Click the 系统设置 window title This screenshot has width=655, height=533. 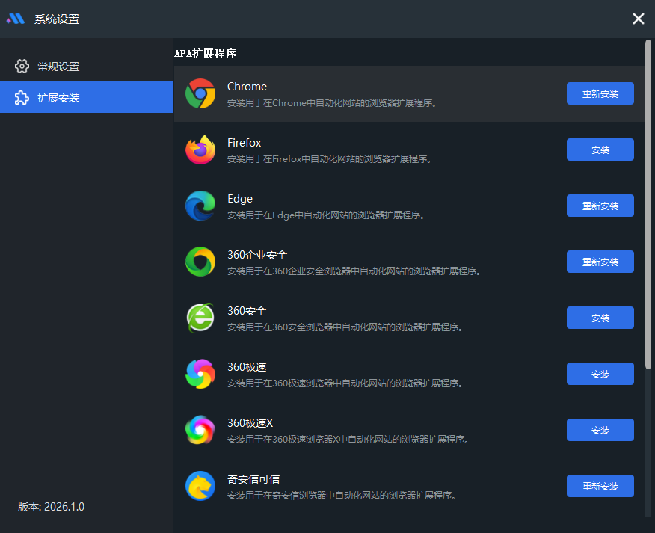tap(57, 19)
